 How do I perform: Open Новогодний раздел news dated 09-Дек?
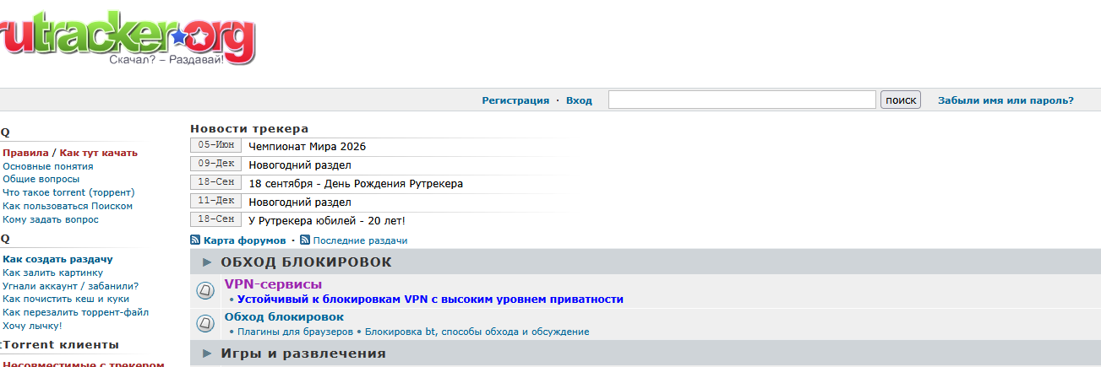(300, 165)
